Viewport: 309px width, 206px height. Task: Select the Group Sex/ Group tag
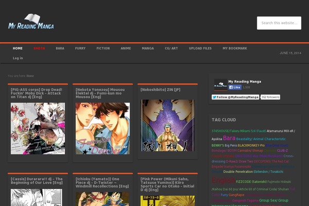click(274, 200)
